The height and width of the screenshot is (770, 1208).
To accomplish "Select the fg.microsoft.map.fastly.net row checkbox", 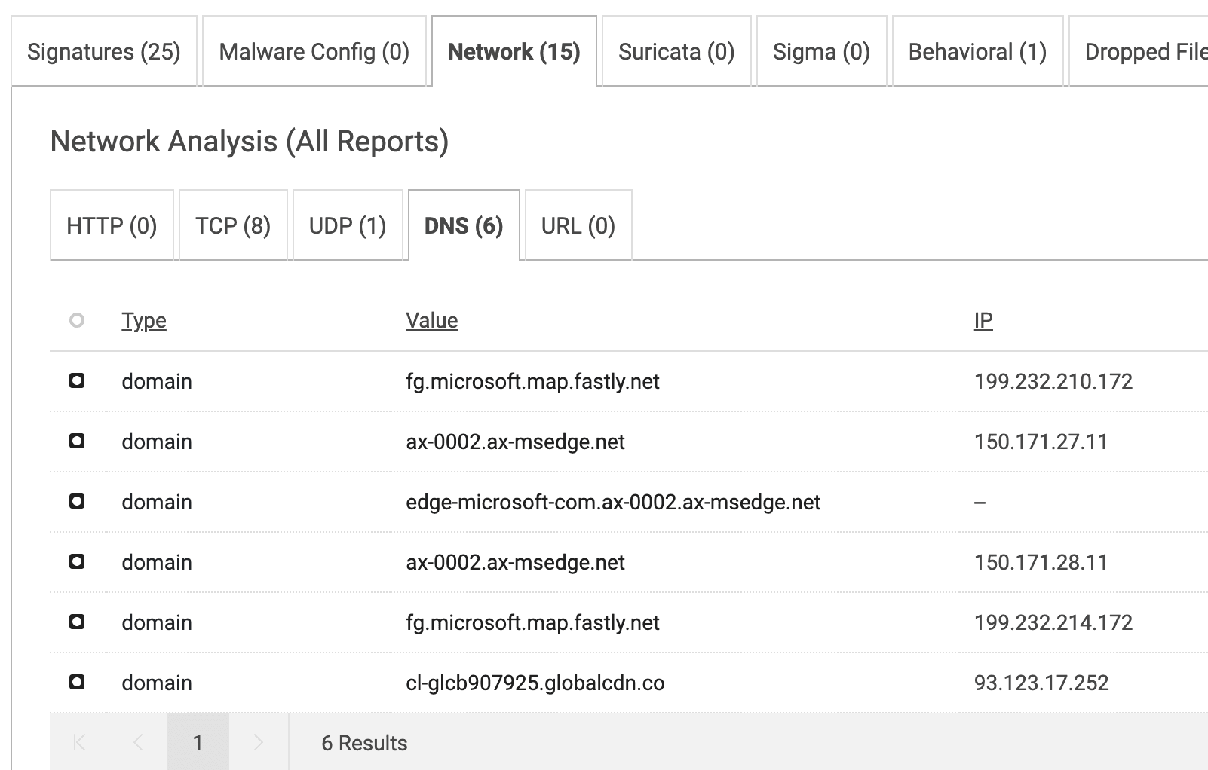I will (76, 381).
